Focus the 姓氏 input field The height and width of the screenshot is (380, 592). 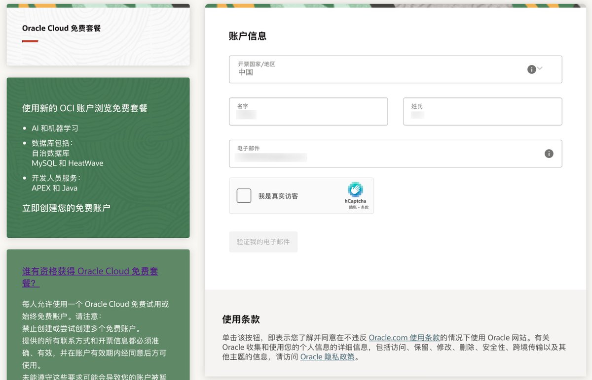click(x=482, y=111)
